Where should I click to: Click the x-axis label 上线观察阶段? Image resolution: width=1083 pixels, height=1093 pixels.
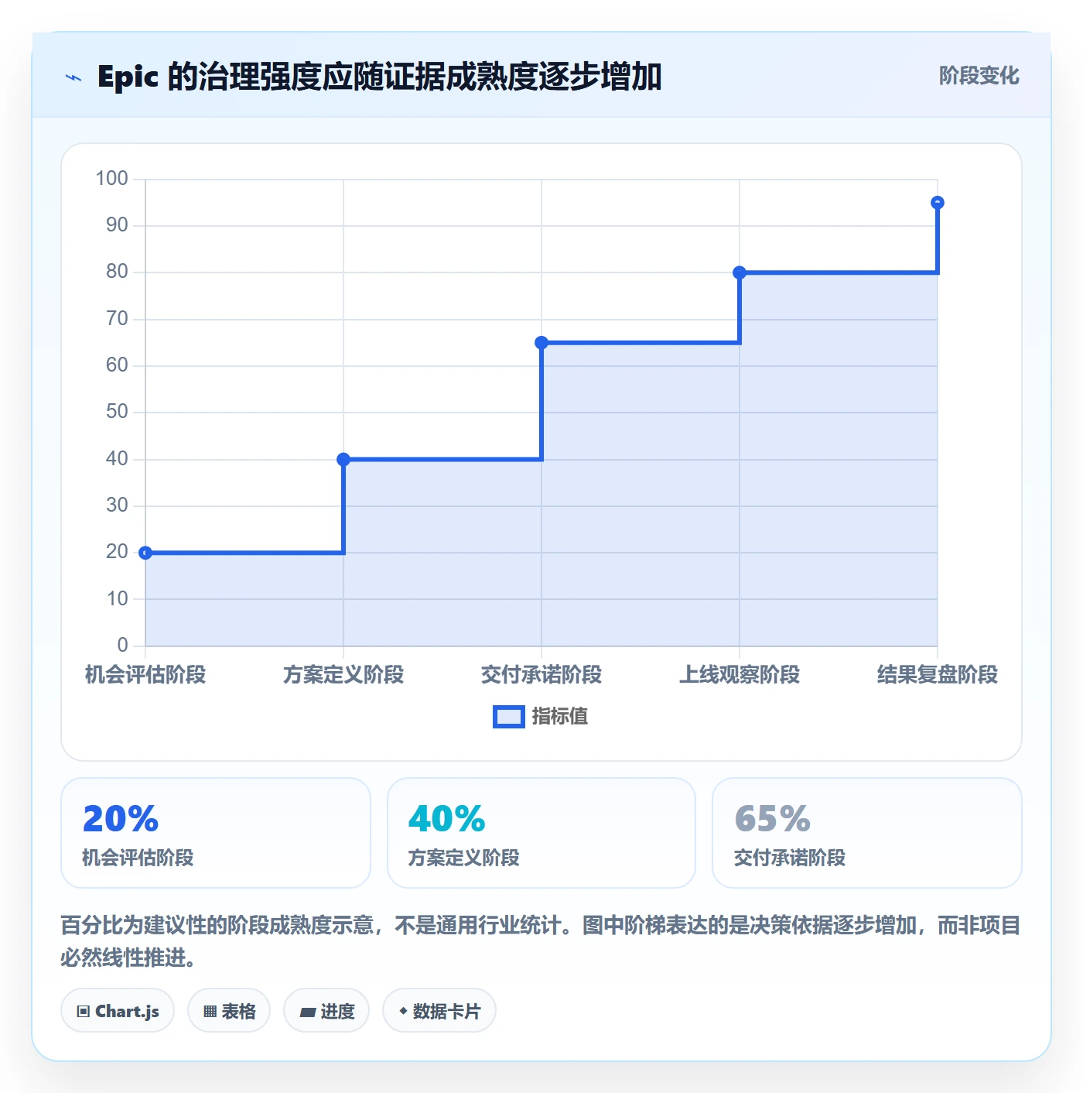click(740, 675)
